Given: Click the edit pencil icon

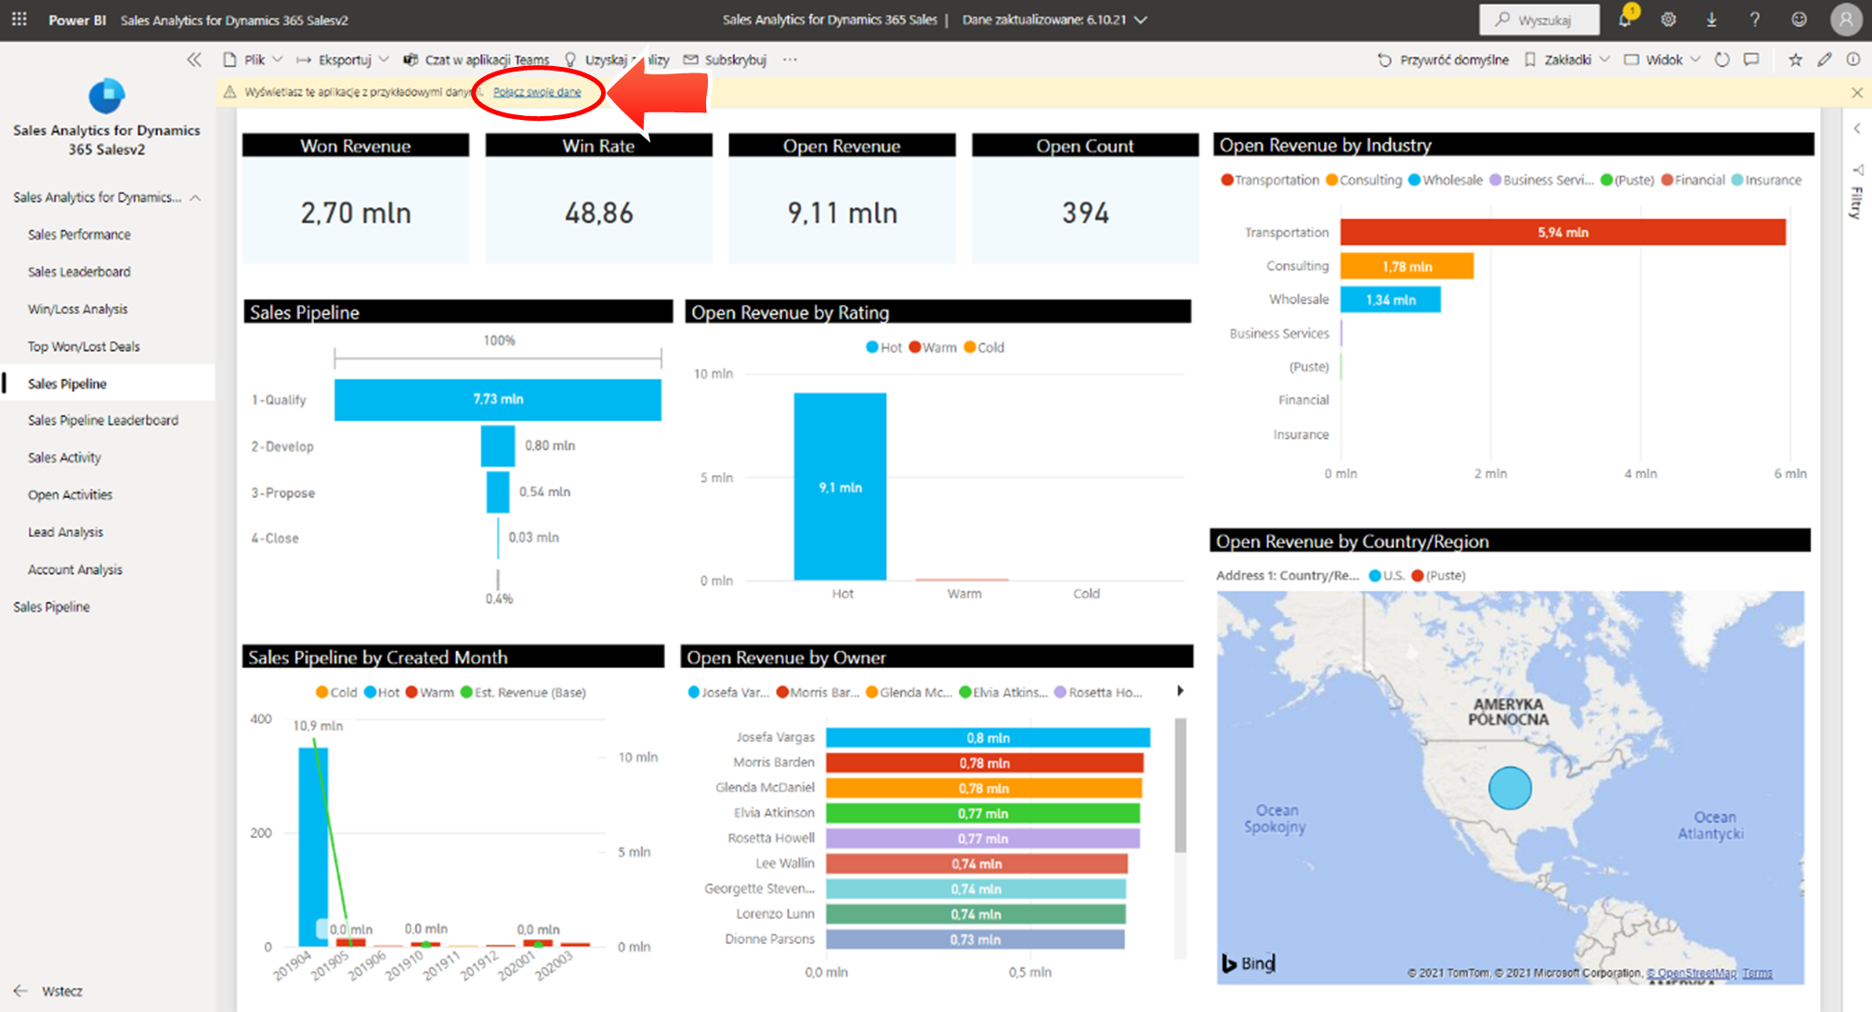Looking at the screenshot, I should pyautogui.click(x=1825, y=59).
